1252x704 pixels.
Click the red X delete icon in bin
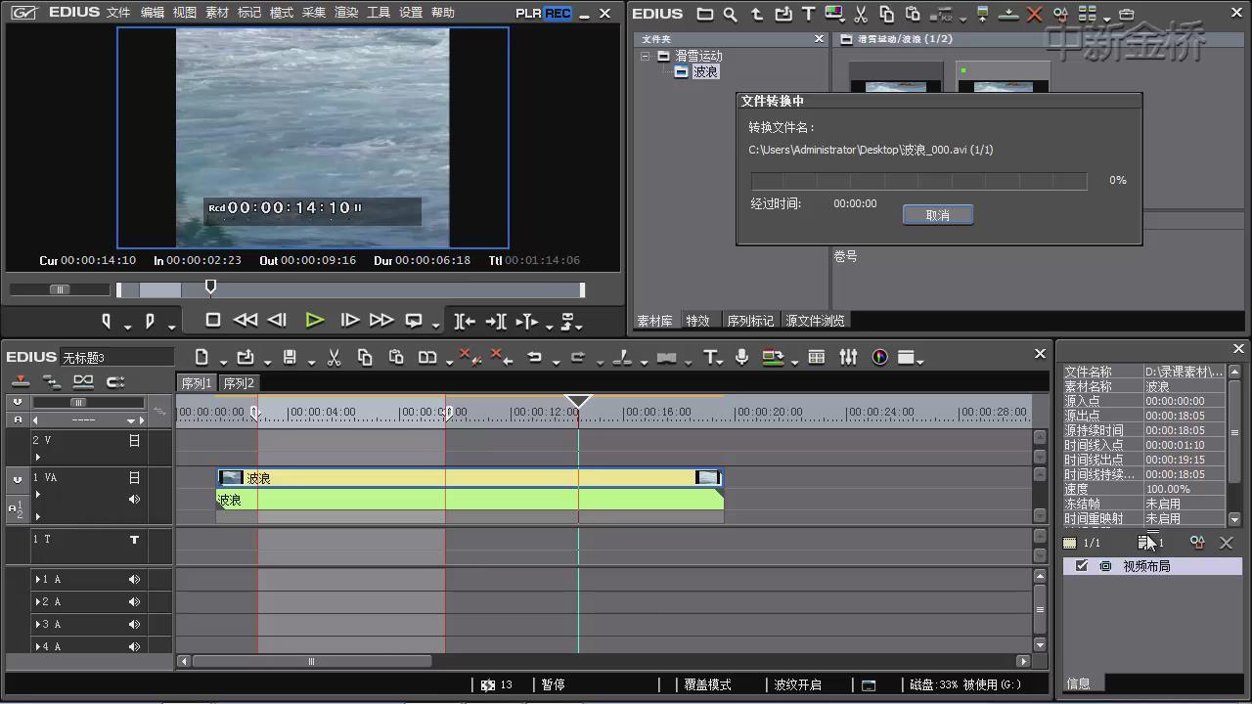(1035, 14)
